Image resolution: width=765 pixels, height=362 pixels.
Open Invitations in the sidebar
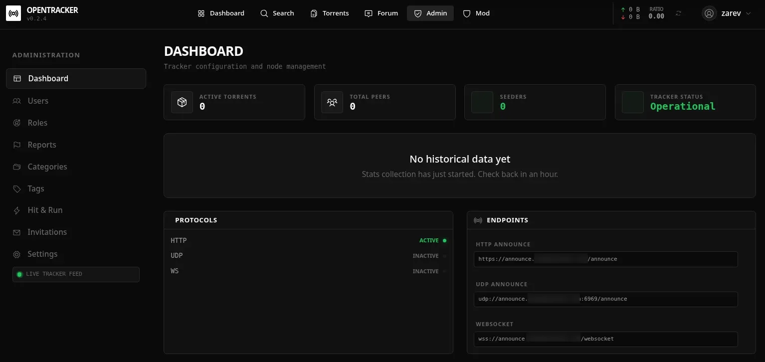click(x=47, y=232)
